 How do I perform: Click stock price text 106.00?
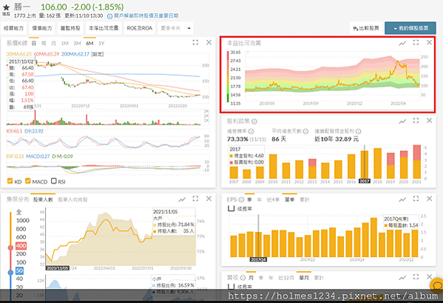[54, 7]
